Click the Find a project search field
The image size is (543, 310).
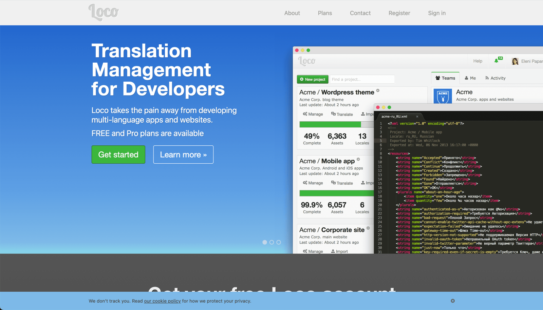[362, 79]
